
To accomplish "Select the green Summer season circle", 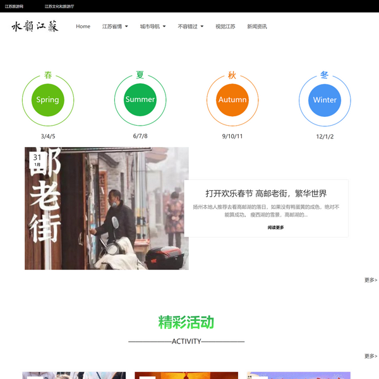I will coord(140,100).
